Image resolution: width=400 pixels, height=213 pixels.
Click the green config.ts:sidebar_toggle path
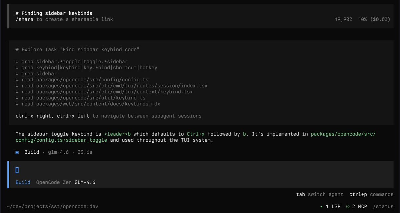tap(61, 140)
